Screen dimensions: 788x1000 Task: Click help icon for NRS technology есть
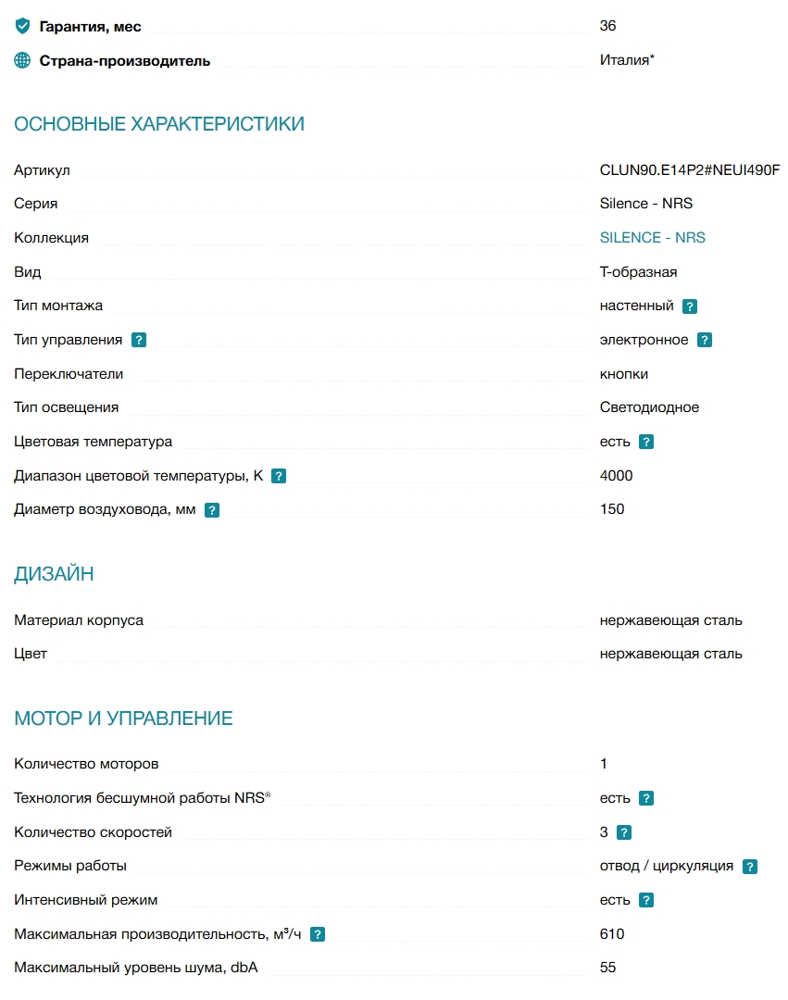coord(646,798)
